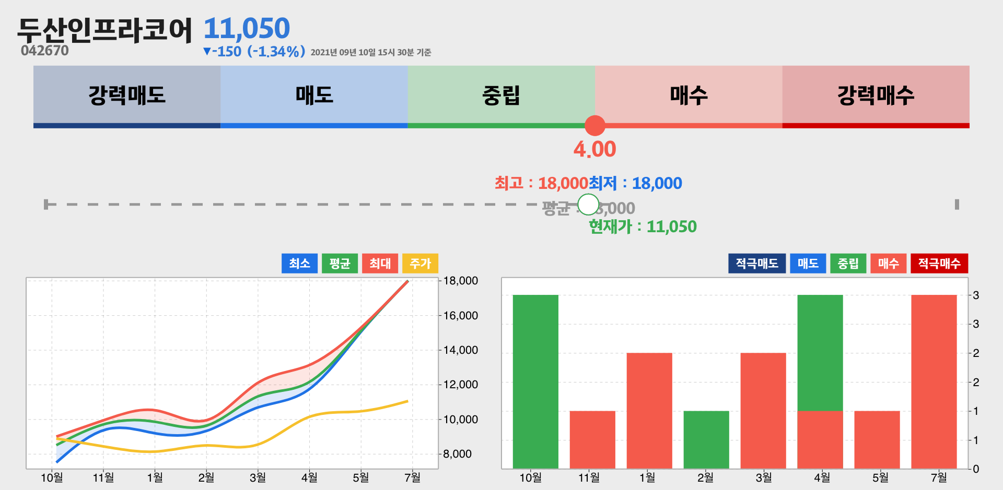Click the 현재가 : 11,050 label
This screenshot has width=1003, height=490.
click(643, 226)
